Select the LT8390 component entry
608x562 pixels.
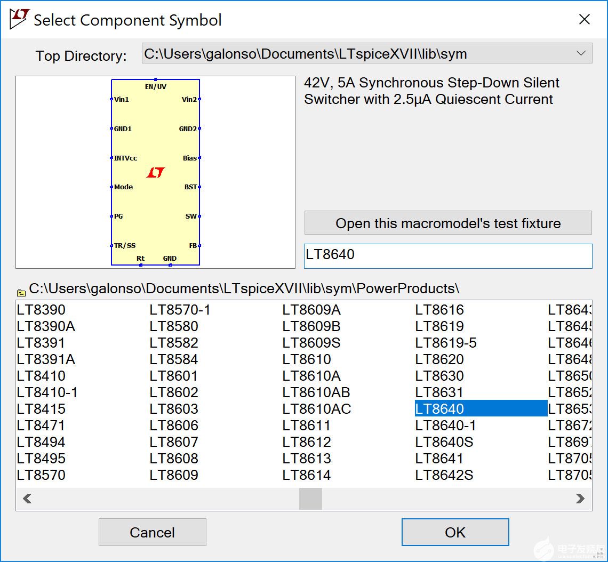tap(41, 310)
